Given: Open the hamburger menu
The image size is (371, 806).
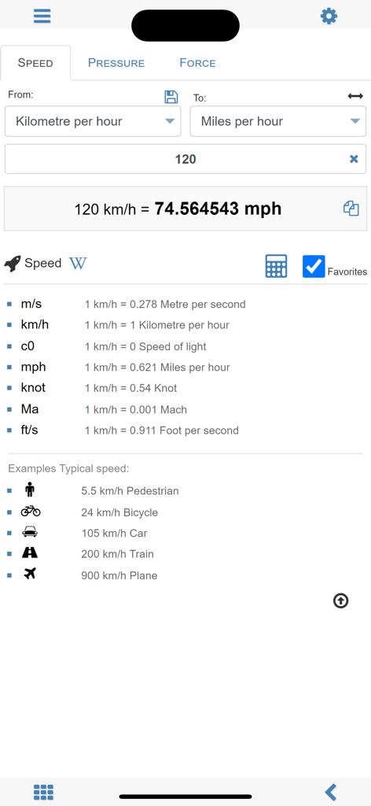Looking at the screenshot, I should click(x=42, y=16).
